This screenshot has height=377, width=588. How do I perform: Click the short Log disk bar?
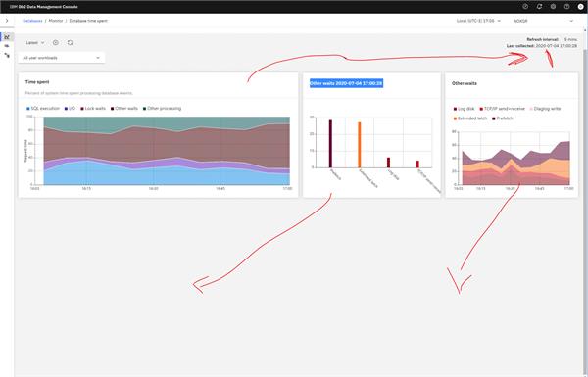point(388,163)
